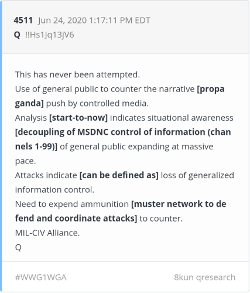The width and height of the screenshot is (250, 293).
Task: Click the 'push by controlled media.' text
Action: point(97,104)
